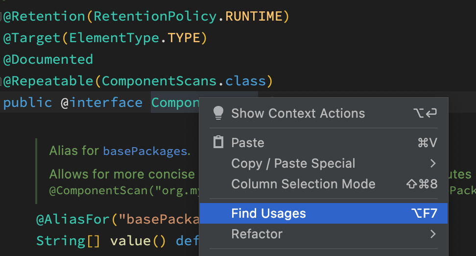Click the @interface keyword
This screenshot has height=256, width=476.
tap(101, 102)
